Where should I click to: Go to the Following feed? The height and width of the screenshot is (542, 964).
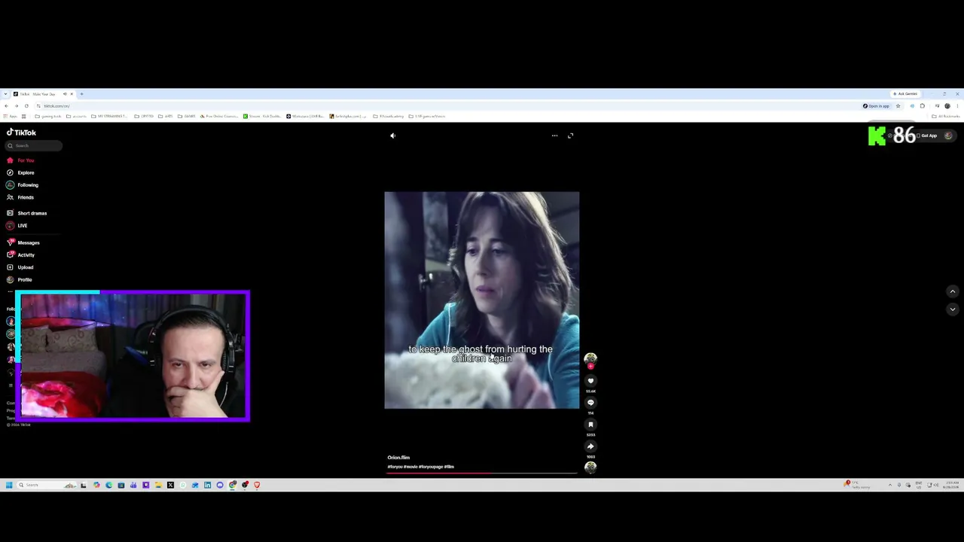coord(27,185)
